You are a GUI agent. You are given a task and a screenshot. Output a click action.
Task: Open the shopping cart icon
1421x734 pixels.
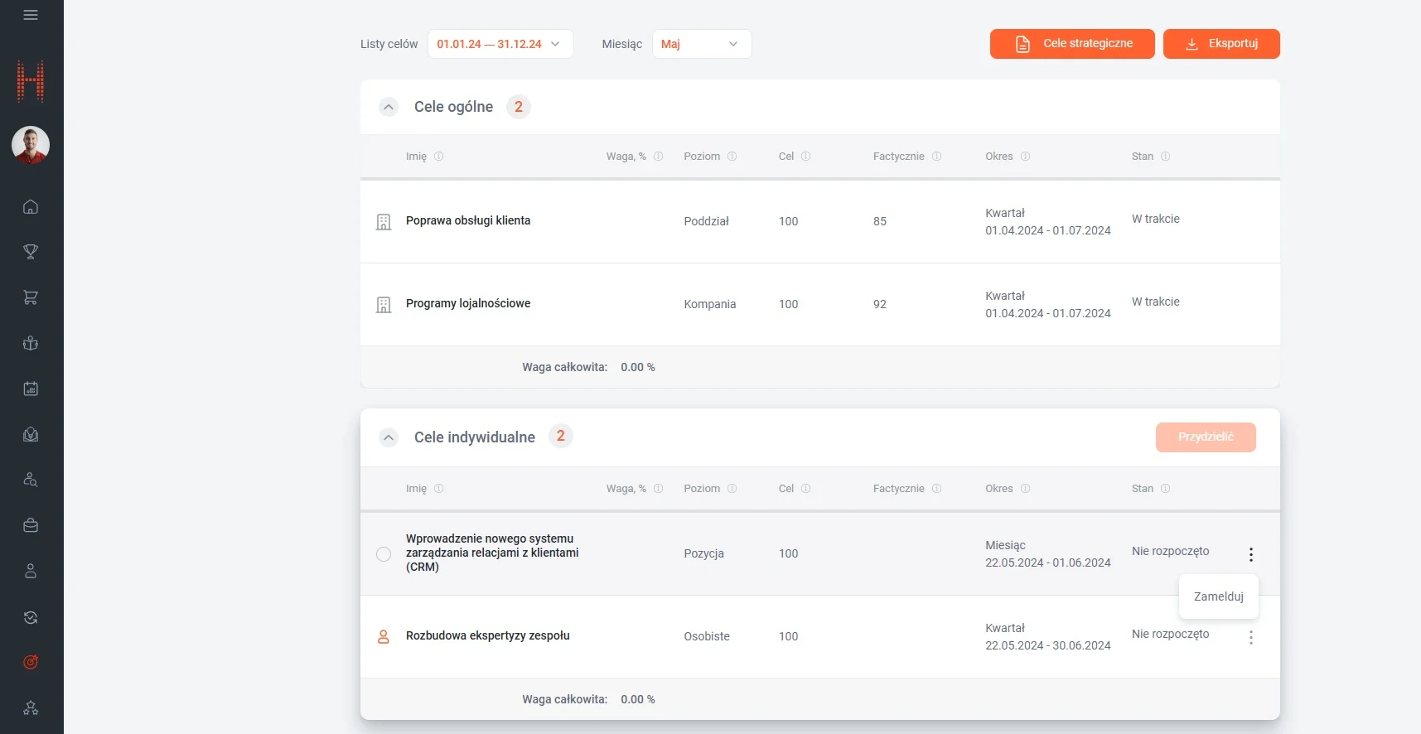pyautogui.click(x=31, y=297)
